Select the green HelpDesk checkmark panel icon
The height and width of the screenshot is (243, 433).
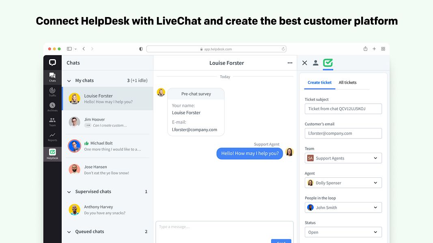(328, 63)
